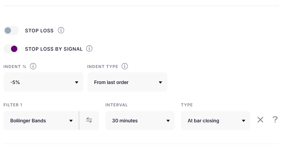Open the -5% indent dropdown

(x=44, y=82)
